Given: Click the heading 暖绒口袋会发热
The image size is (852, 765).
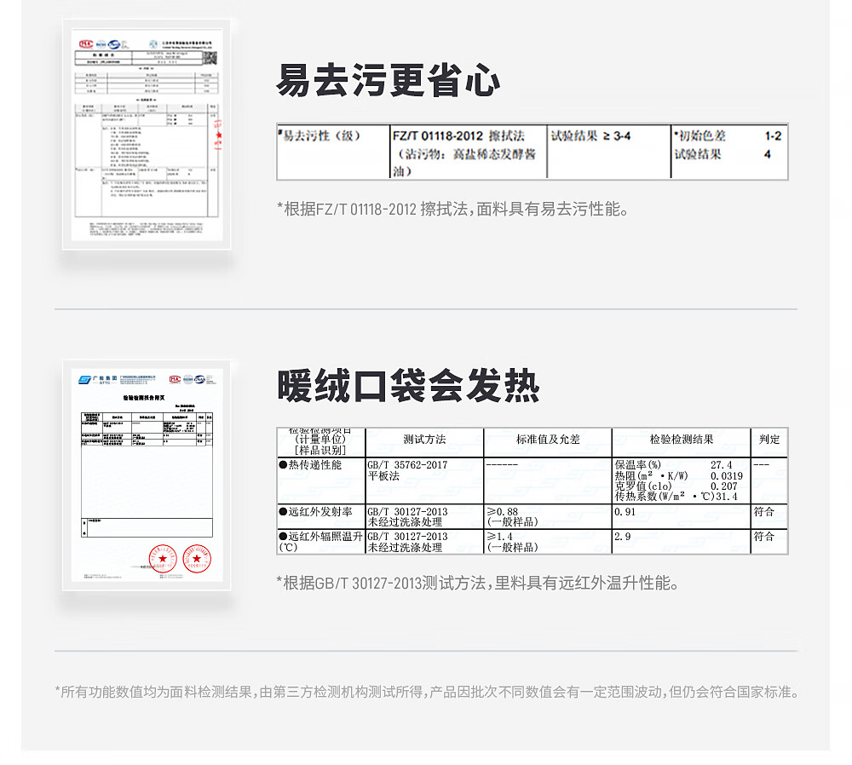Looking at the screenshot, I should pyautogui.click(x=407, y=386).
